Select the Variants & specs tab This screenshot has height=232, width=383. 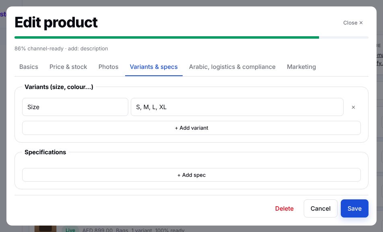[x=154, y=67]
